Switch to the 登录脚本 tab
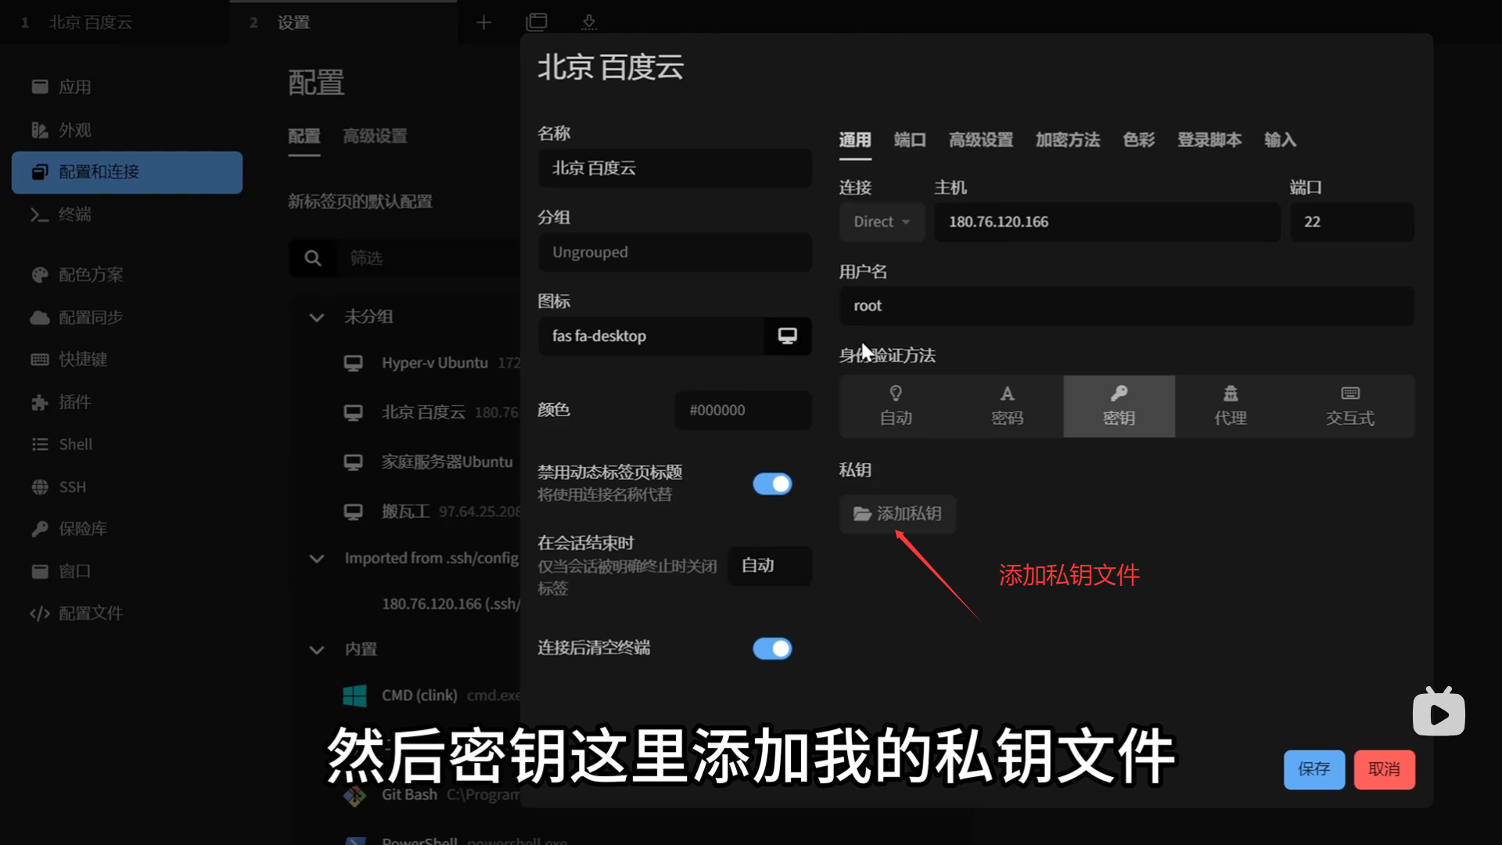The width and height of the screenshot is (1502, 845). coord(1209,140)
